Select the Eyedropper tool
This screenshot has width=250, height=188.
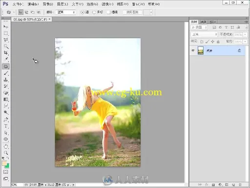(x=6, y=59)
